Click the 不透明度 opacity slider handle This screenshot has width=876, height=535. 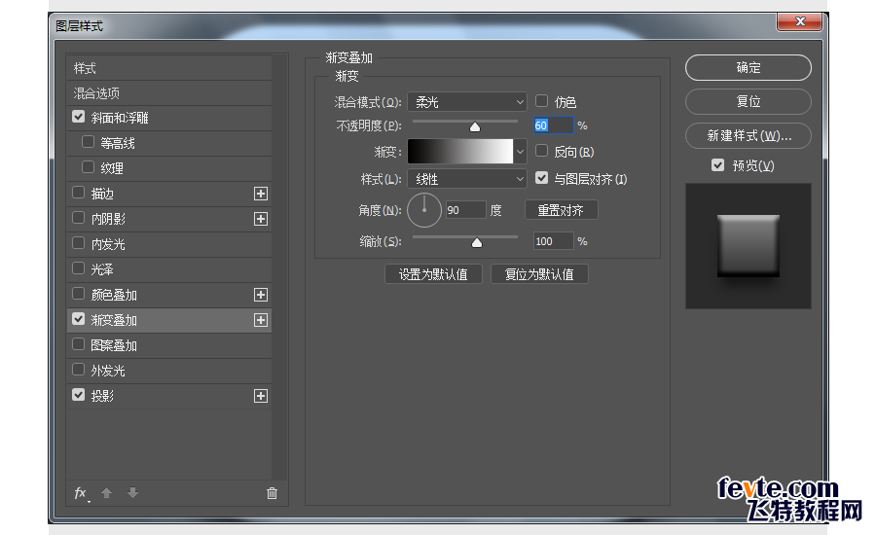point(475,127)
